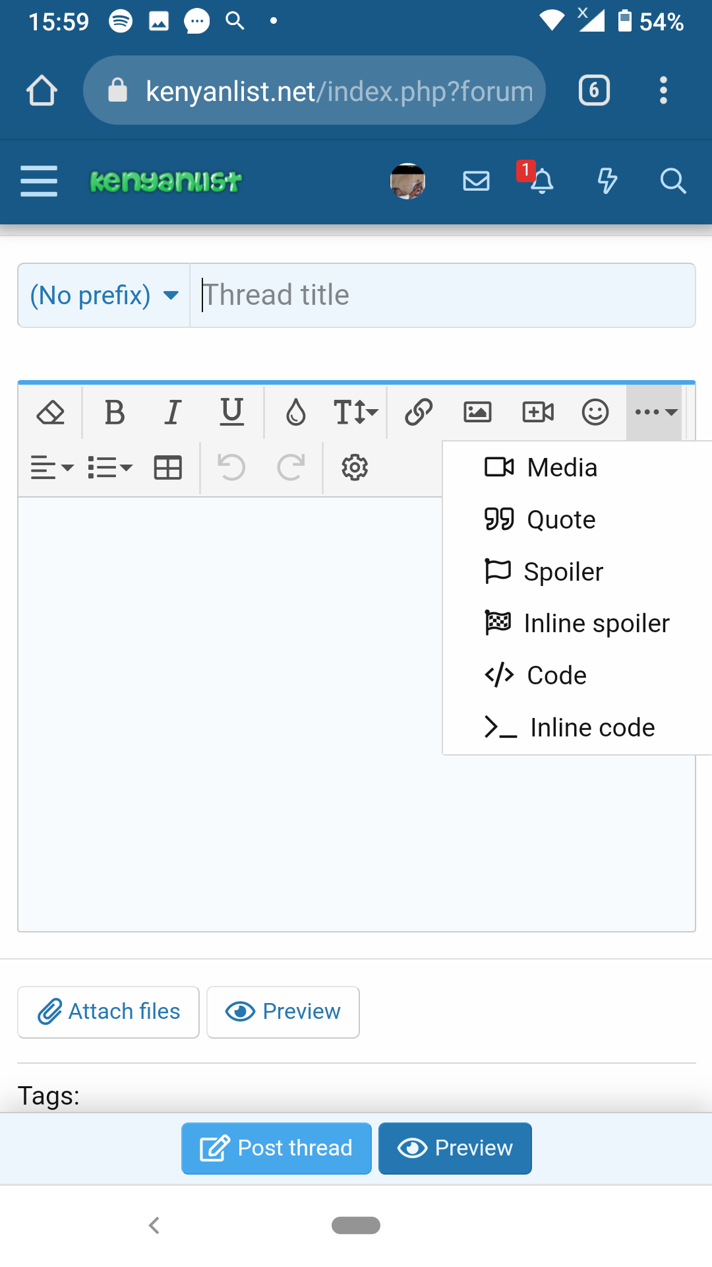
Task: Choose Inline spoiler from the menu
Action: coord(595,624)
